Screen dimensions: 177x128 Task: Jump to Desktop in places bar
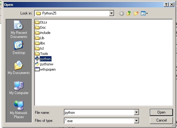coord(19,47)
